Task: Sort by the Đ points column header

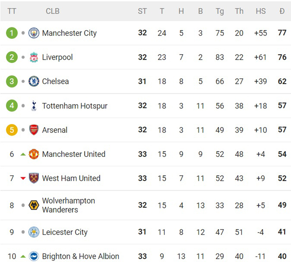Action: 282,11
